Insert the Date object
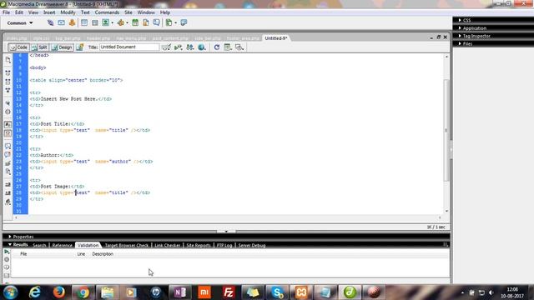The height and width of the screenshot is (300, 534). tap(135, 22)
